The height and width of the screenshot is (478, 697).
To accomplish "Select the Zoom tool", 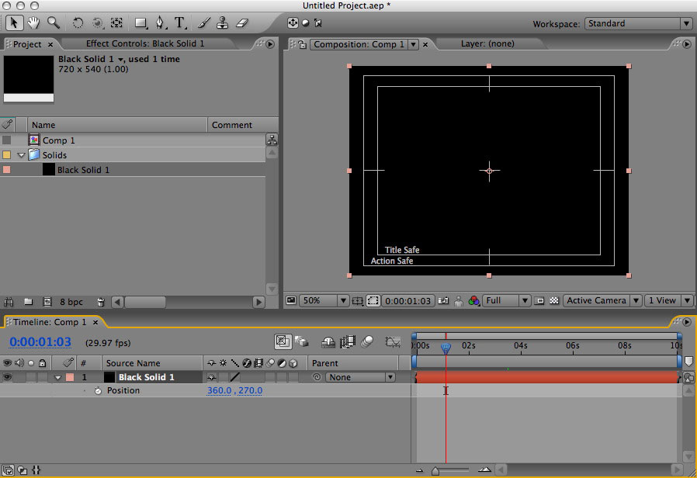I will (x=53, y=23).
